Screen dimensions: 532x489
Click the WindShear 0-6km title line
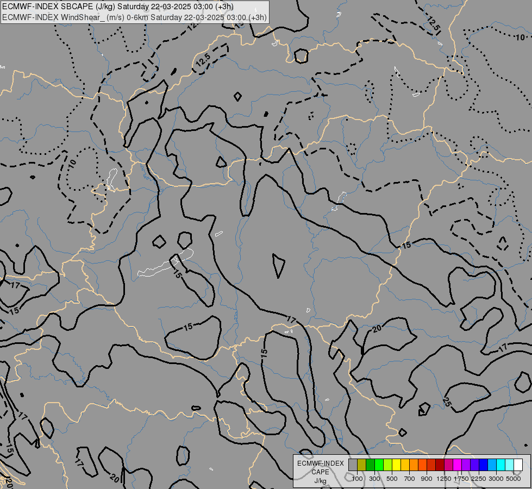tap(134, 17)
